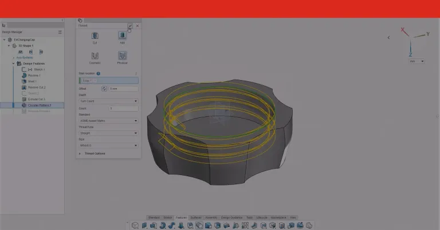This screenshot has width=440, height=230.
Task: Open the Design Manager hamburger menu
Action: pyautogui.click(x=60, y=32)
